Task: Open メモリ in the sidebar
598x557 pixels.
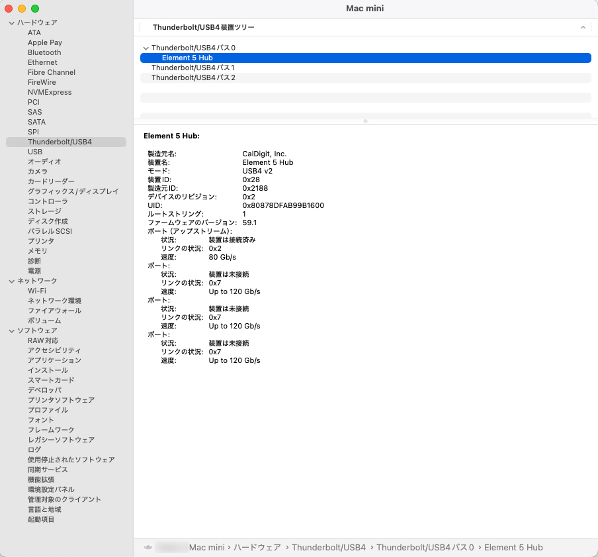Action: click(x=37, y=251)
